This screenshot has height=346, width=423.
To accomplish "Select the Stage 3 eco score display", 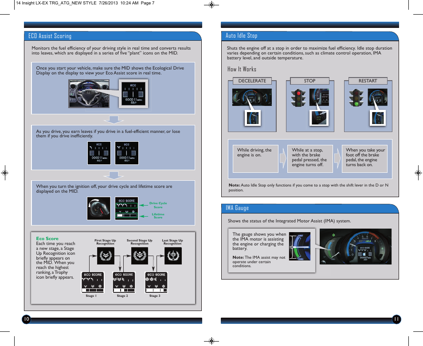I will click(157, 282).
